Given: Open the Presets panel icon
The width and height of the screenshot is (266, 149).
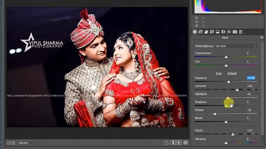Looking at the screenshot, I should (x=241, y=32).
